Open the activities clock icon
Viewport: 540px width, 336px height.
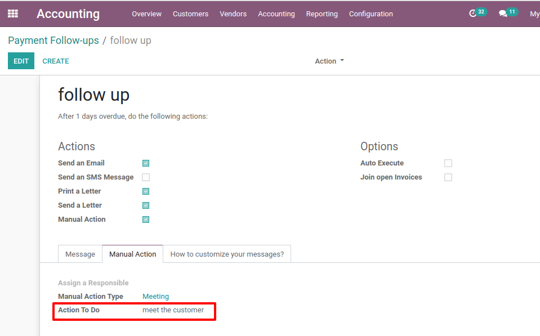click(x=473, y=14)
